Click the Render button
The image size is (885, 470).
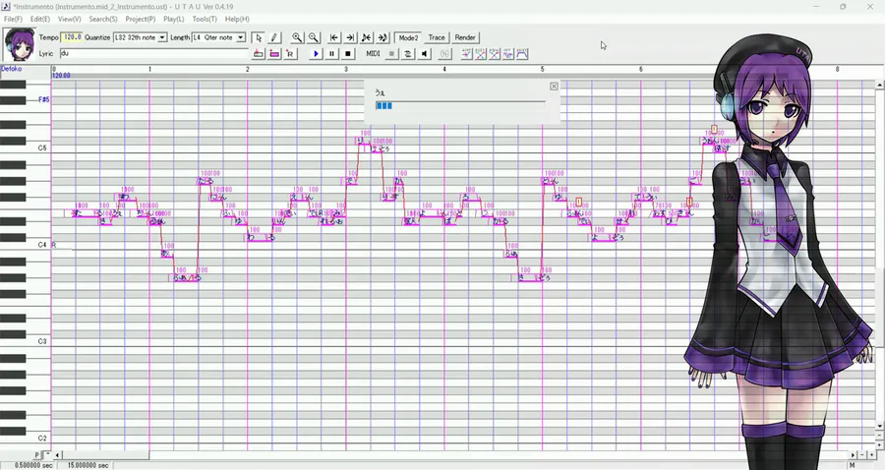click(465, 37)
